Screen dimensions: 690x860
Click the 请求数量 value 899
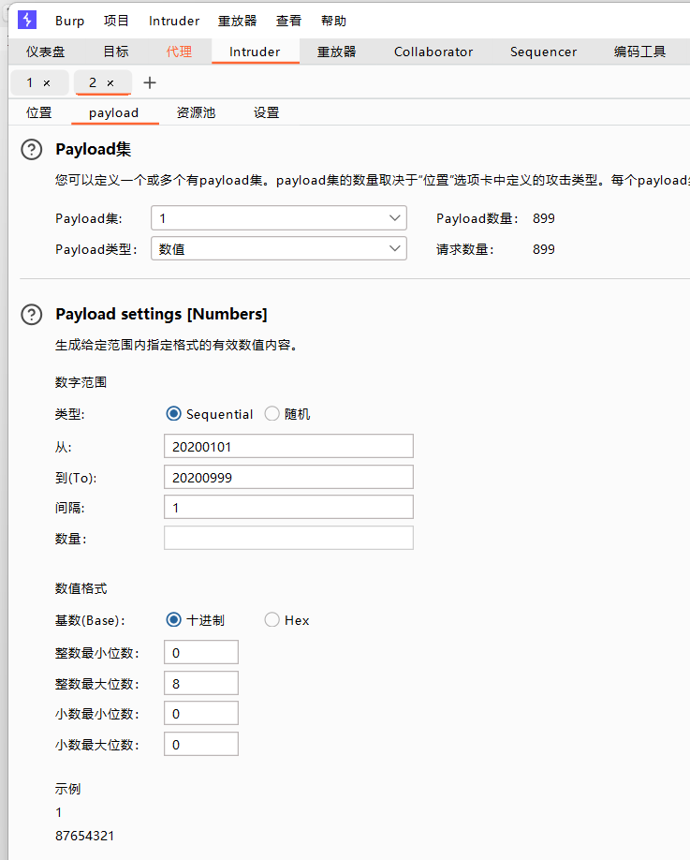click(x=544, y=249)
